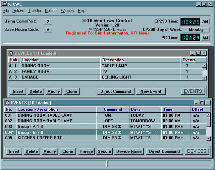The image size is (215, 170).
Task: Change the Base House Code A button
Action: pyautogui.click(x=48, y=30)
